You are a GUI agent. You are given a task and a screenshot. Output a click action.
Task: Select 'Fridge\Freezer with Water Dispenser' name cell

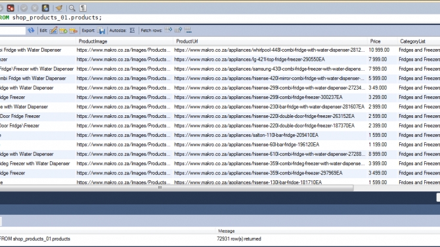coord(37,69)
